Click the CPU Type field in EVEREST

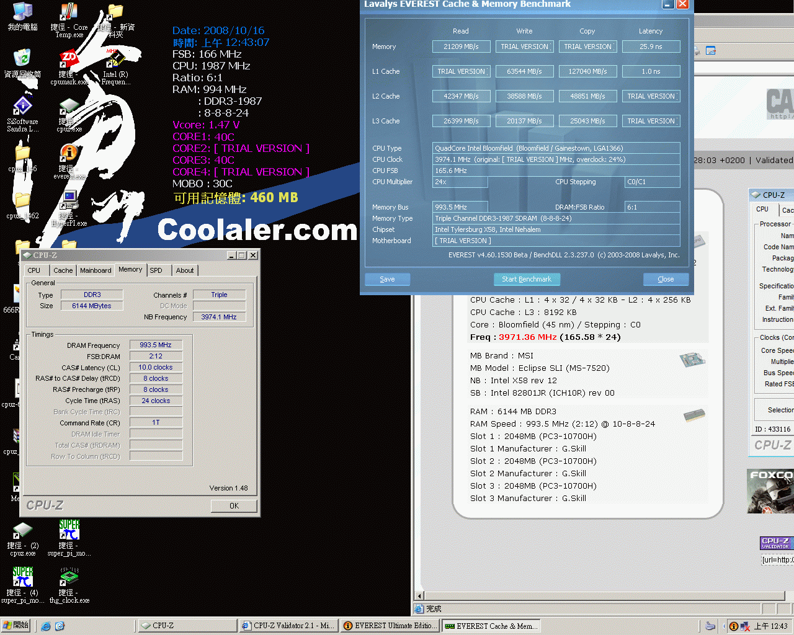(556, 148)
